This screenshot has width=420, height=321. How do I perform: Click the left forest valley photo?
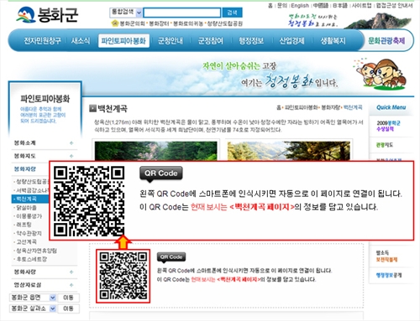[x=156, y=151]
